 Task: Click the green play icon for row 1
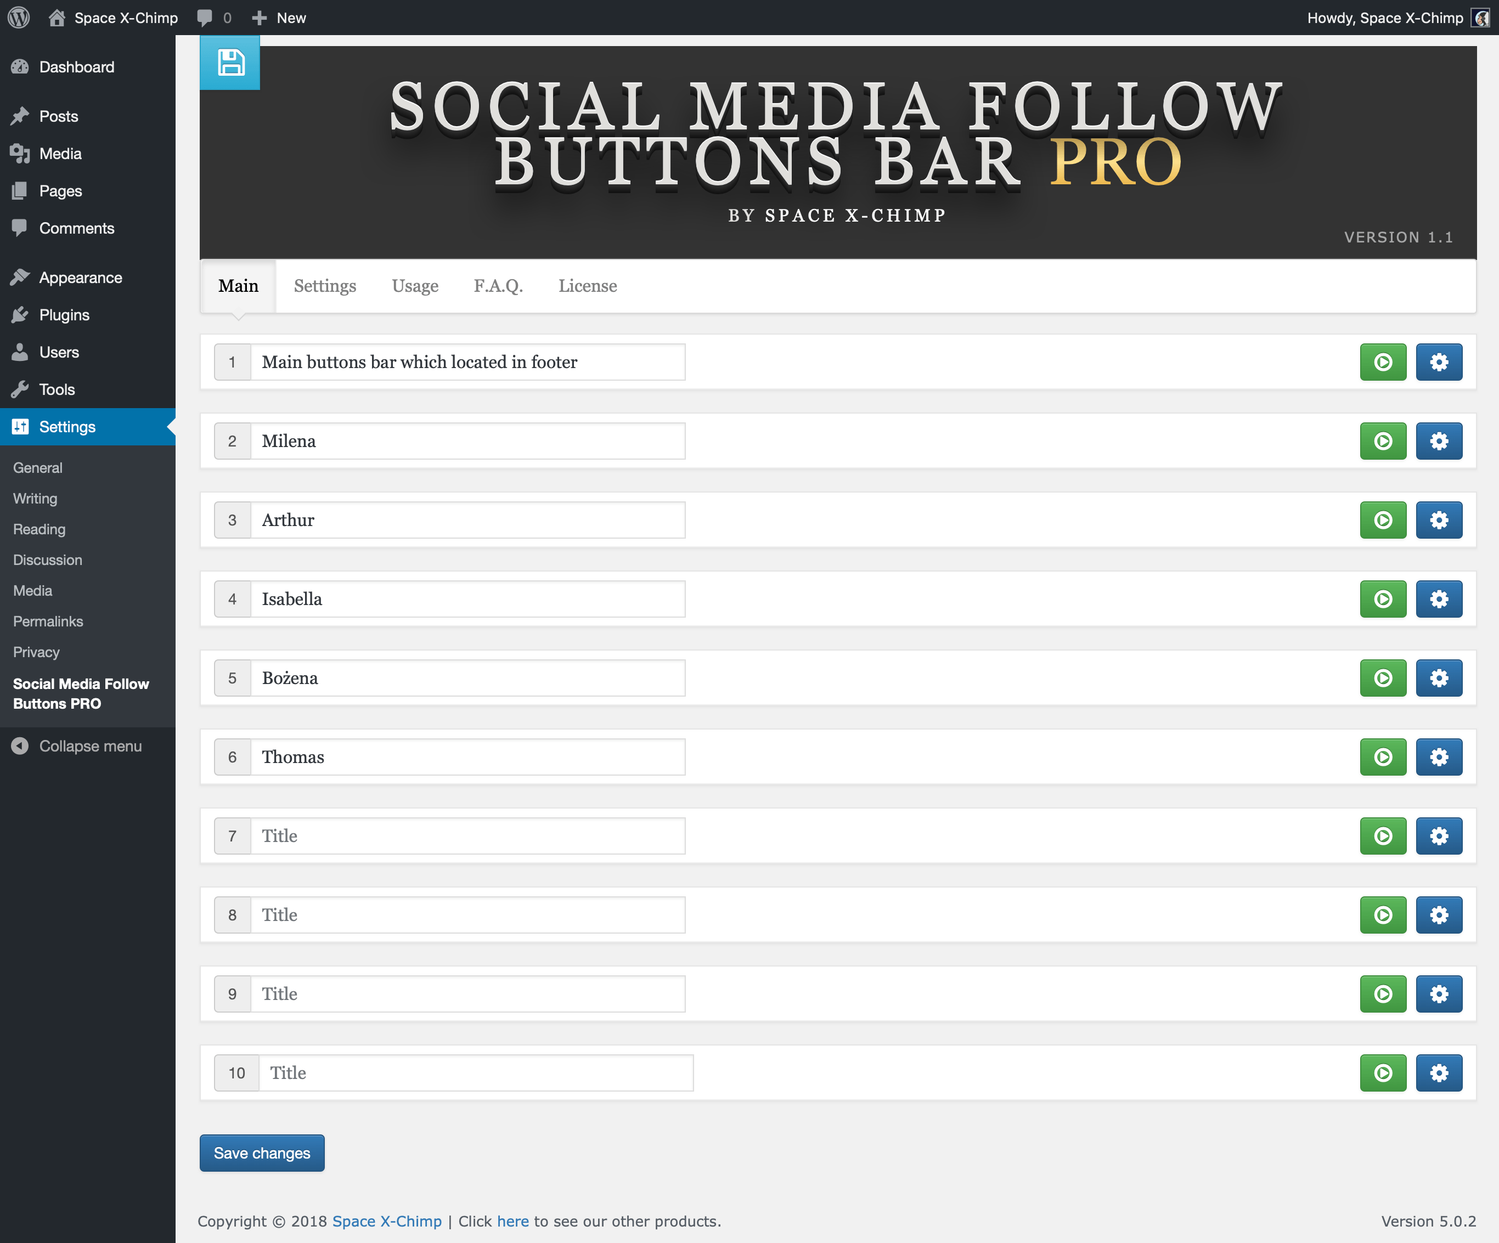tap(1383, 362)
